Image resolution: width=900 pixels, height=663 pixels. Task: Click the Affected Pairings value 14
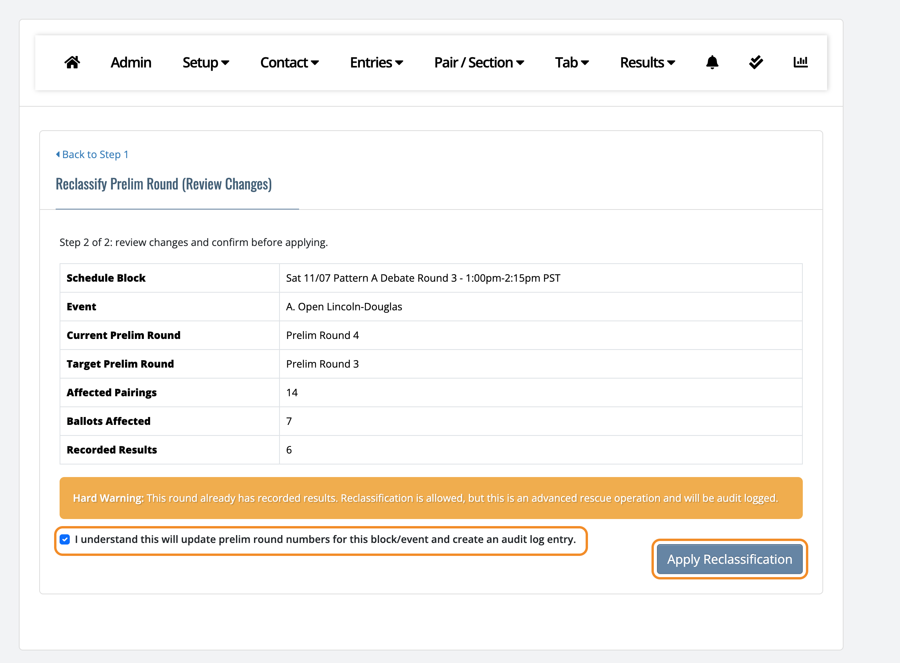(292, 392)
